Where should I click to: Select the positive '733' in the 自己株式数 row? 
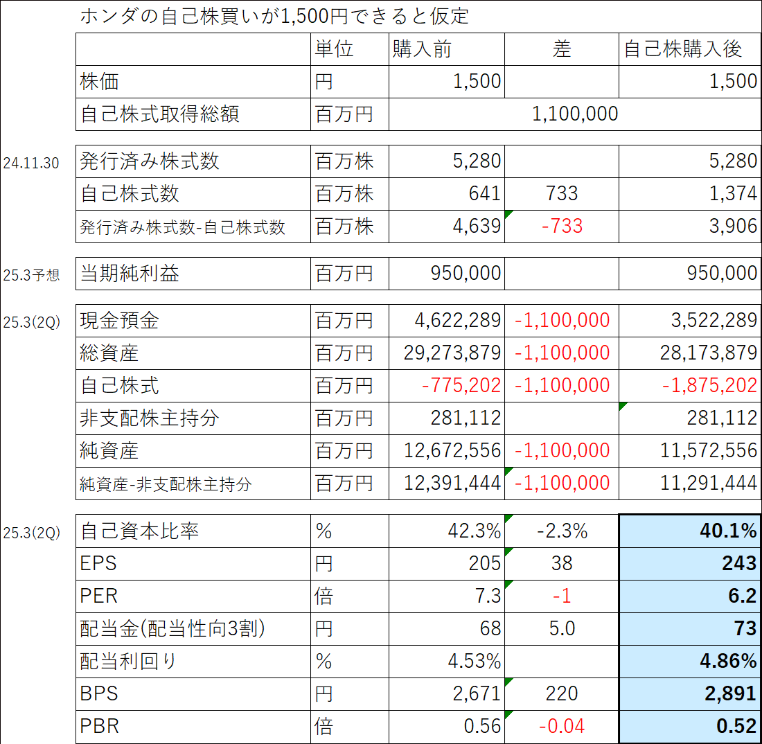pos(562,193)
